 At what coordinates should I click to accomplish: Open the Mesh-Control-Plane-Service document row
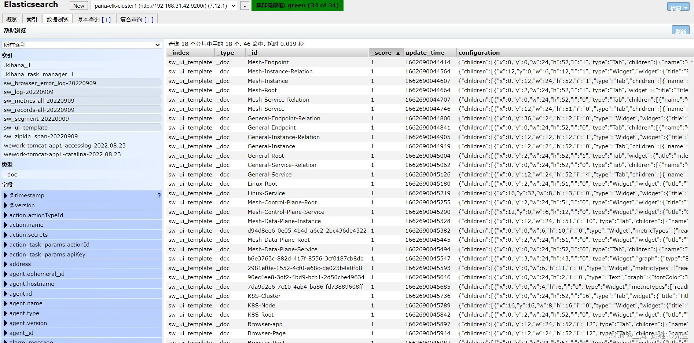click(428, 212)
